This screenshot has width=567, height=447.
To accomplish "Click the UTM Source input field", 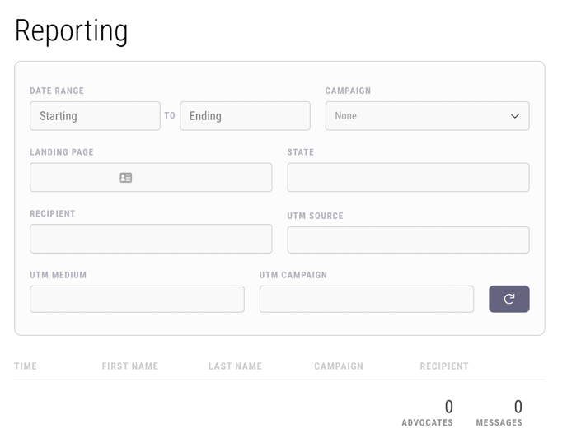I will click(x=408, y=240).
